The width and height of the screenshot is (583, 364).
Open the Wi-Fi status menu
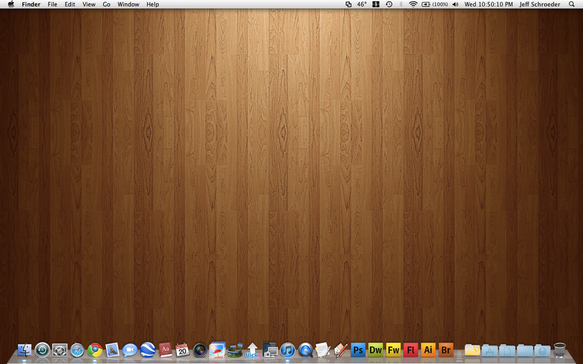pyautogui.click(x=413, y=4)
